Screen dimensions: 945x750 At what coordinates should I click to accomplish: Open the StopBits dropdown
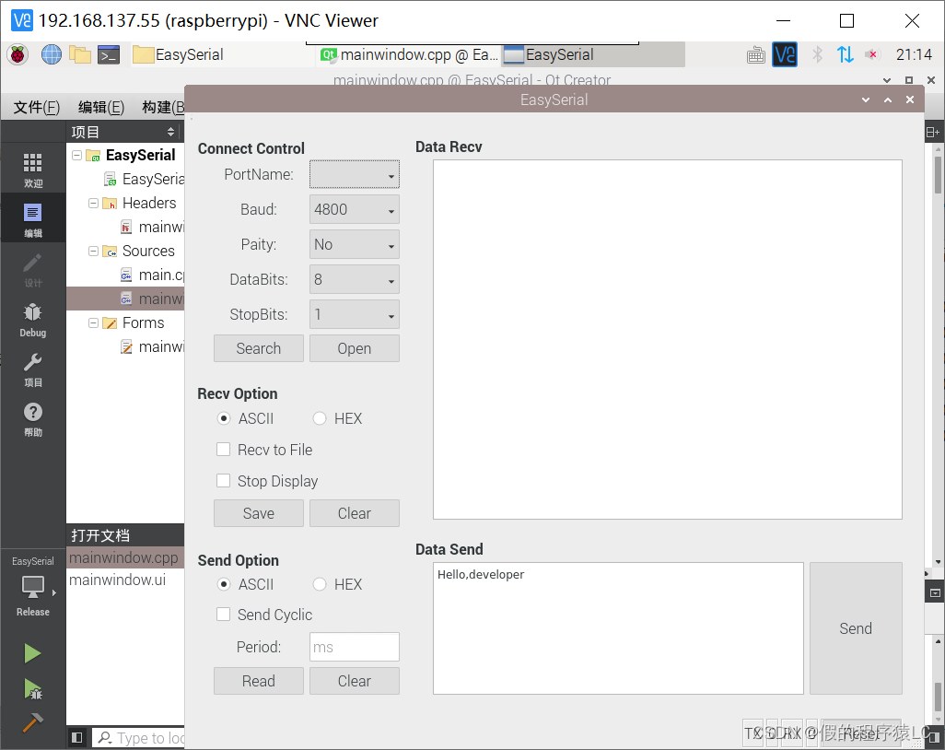pyautogui.click(x=355, y=315)
